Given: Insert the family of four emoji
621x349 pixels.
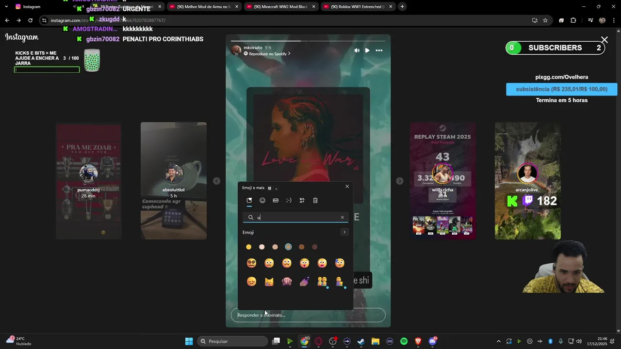Looking at the screenshot, I should (322, 281).
